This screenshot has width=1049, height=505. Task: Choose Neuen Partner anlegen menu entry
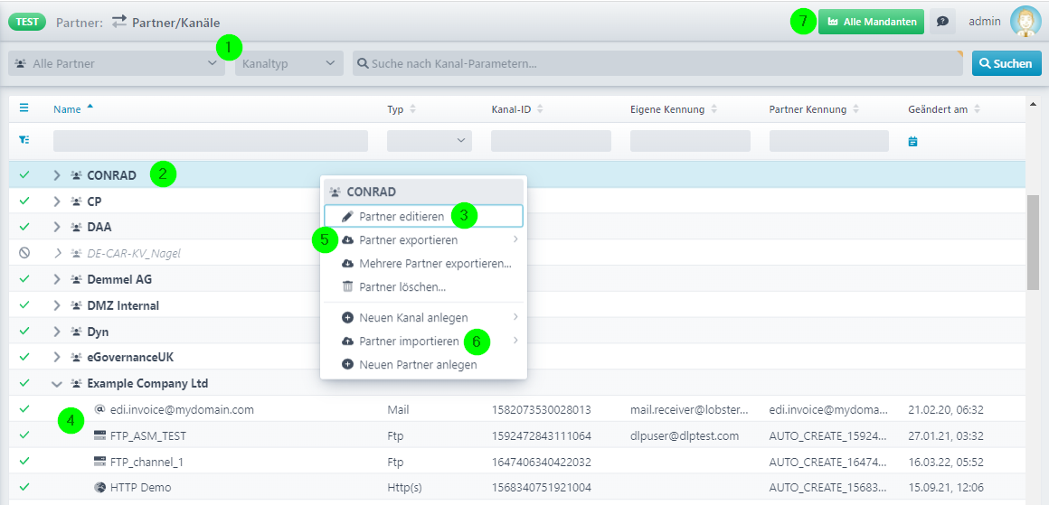(x=423, y=365)
